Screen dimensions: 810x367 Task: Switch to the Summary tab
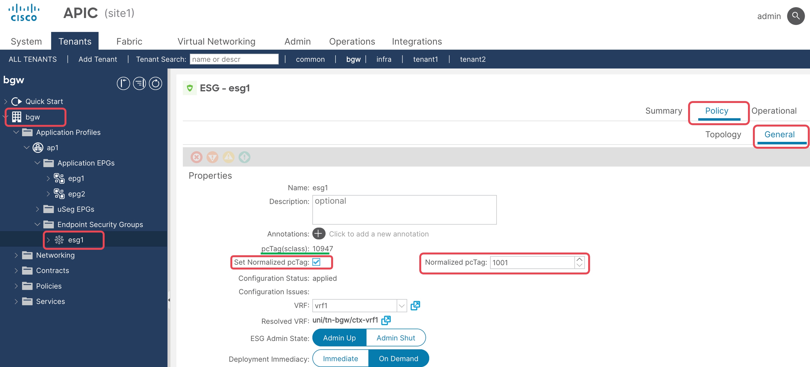click(663, 111)
